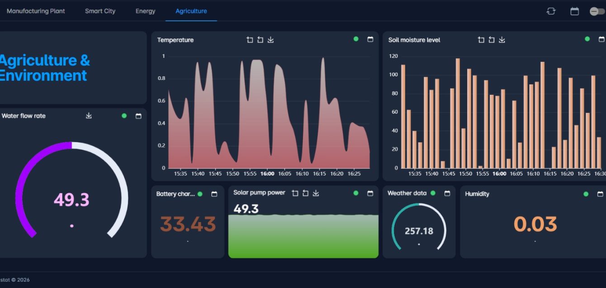Switch to the Manufacturing Plant tab

click(36, 11)
